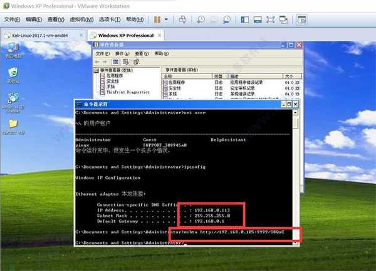Select the Recycle Bin desktop icon
Viewport: 376px width, 271px height.
click(13, 76)
